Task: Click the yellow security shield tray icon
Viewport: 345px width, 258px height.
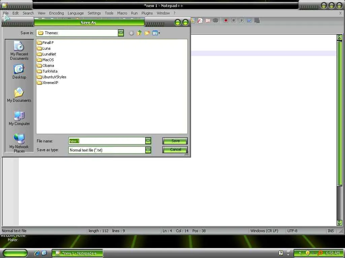Action: coord(307,253)
